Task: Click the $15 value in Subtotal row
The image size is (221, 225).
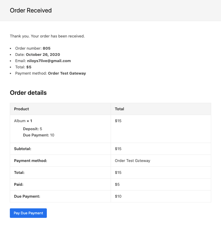Action: pos(118,149)
